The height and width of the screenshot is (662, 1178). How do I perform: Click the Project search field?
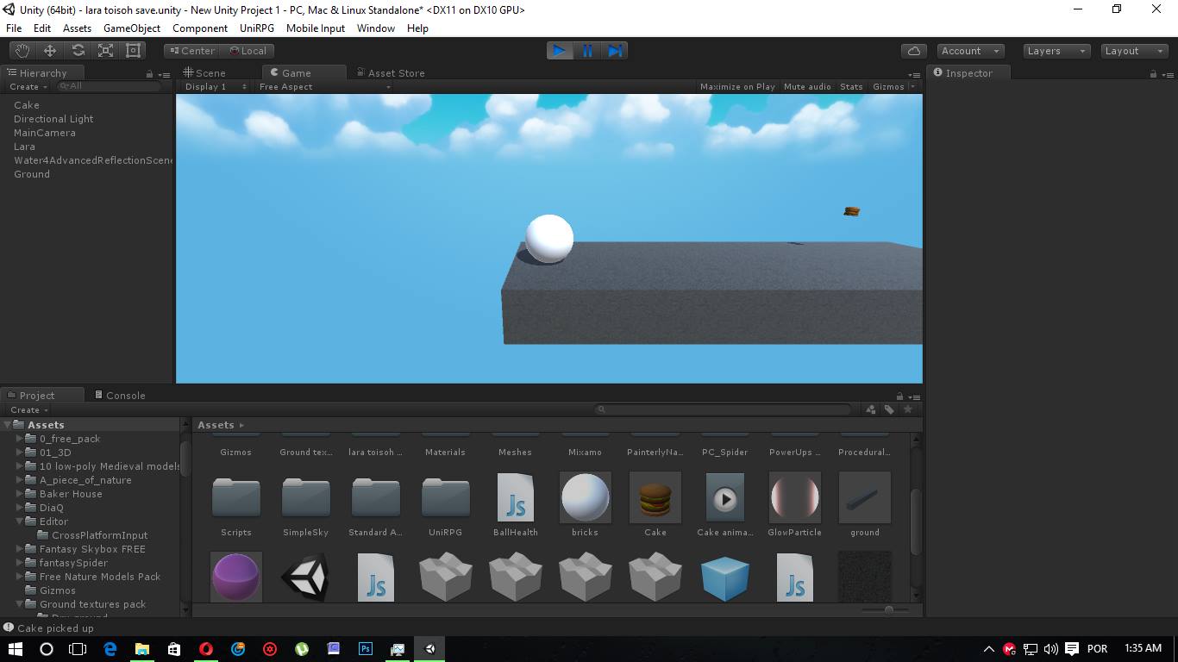click(x=724, y=409)
